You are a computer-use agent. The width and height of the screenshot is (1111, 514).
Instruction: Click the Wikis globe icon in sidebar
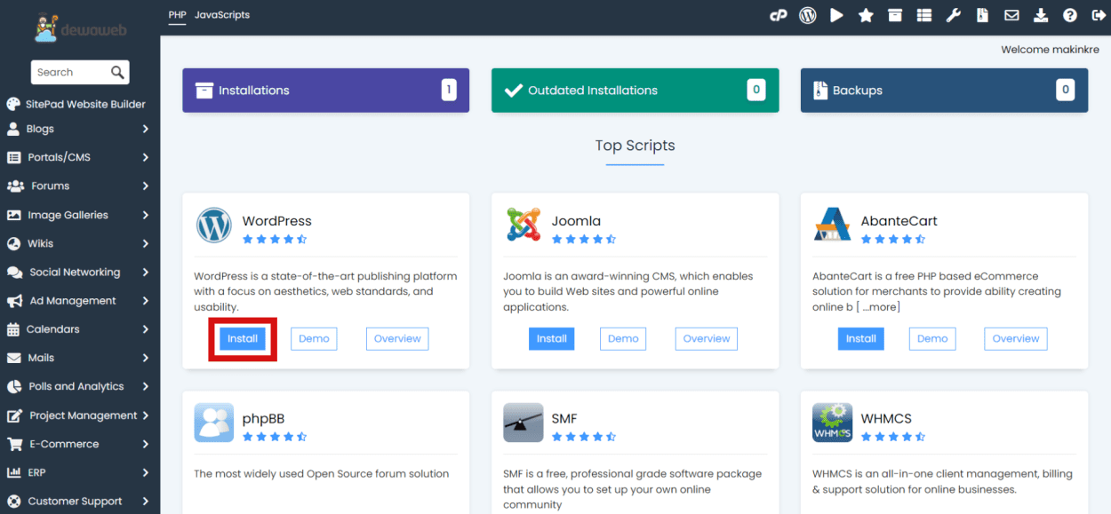(x=13, y=243)
